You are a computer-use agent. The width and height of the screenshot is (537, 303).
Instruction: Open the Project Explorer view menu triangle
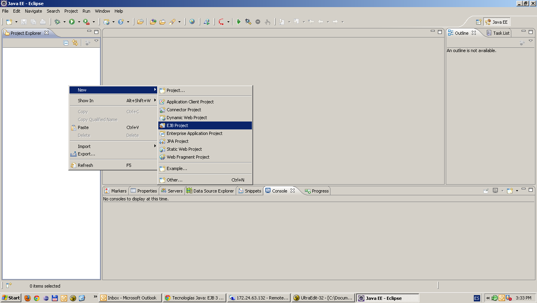point(96,41)
